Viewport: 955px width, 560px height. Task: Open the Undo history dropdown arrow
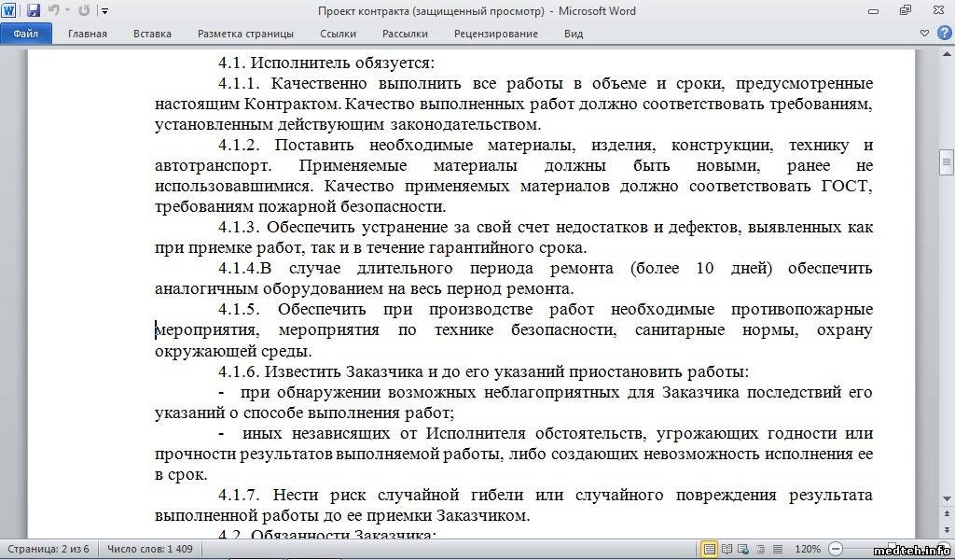click(x=67, y=11)
